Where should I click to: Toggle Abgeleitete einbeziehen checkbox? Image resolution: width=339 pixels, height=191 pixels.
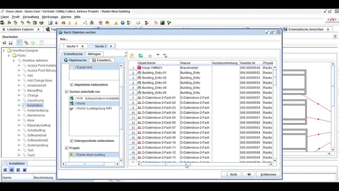click(72, 85)
